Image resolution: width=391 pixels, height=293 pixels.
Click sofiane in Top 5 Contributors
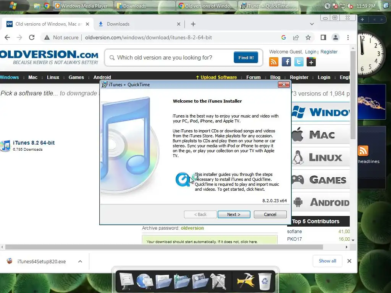tap(294, 232)
